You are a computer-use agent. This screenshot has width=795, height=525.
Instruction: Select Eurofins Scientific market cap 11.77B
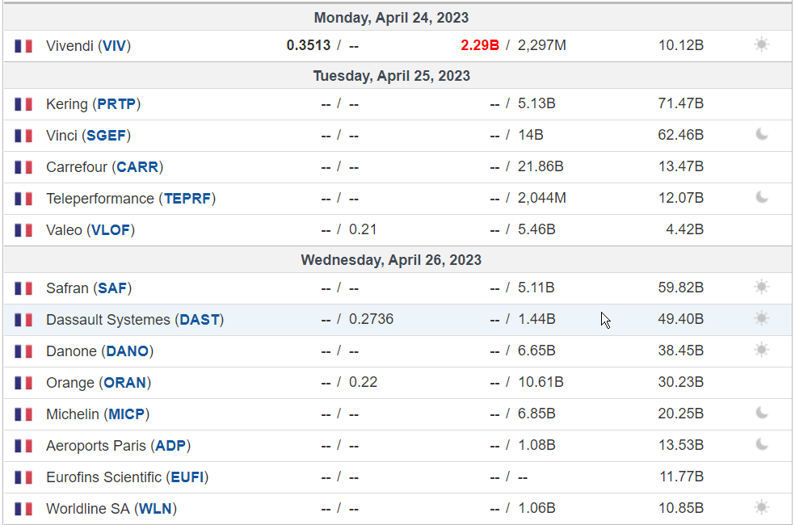[681, 477]
